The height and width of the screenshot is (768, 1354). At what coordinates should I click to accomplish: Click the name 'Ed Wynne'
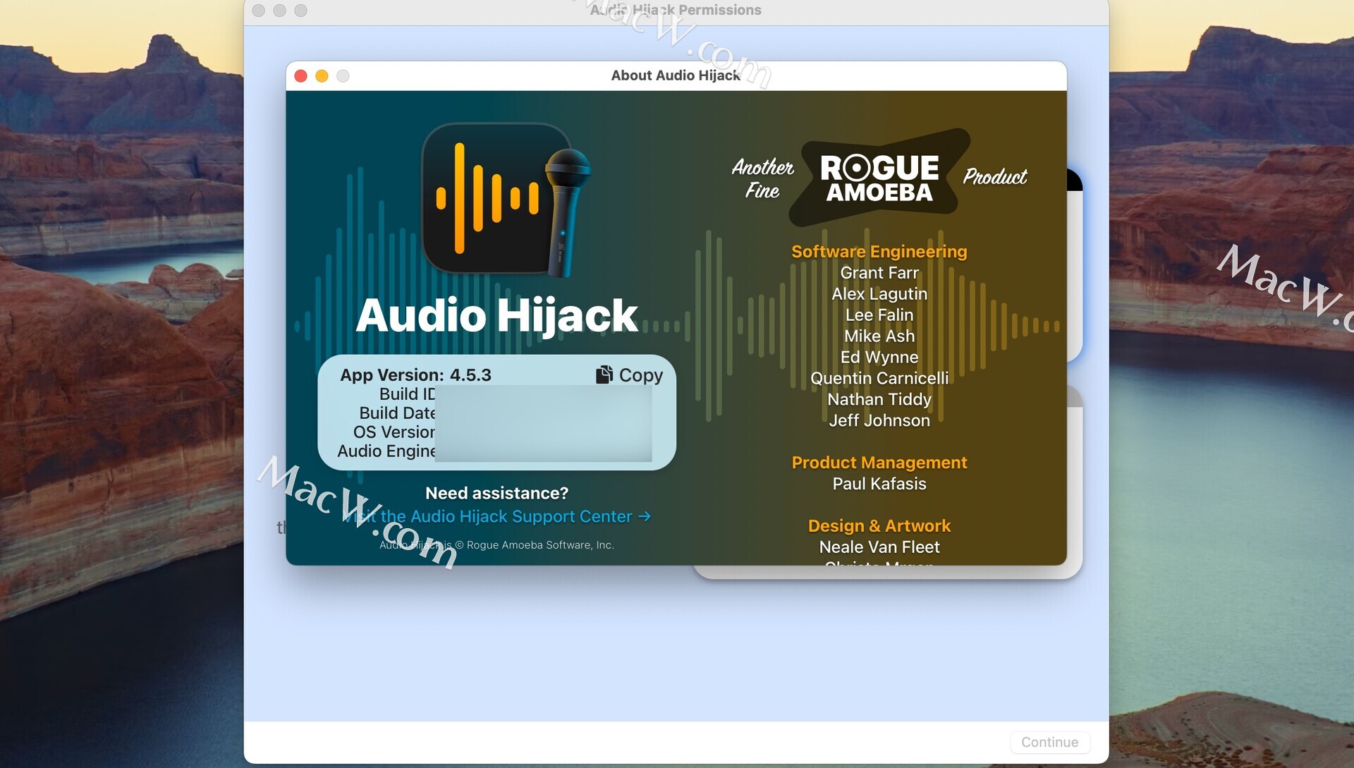[879, 358]
